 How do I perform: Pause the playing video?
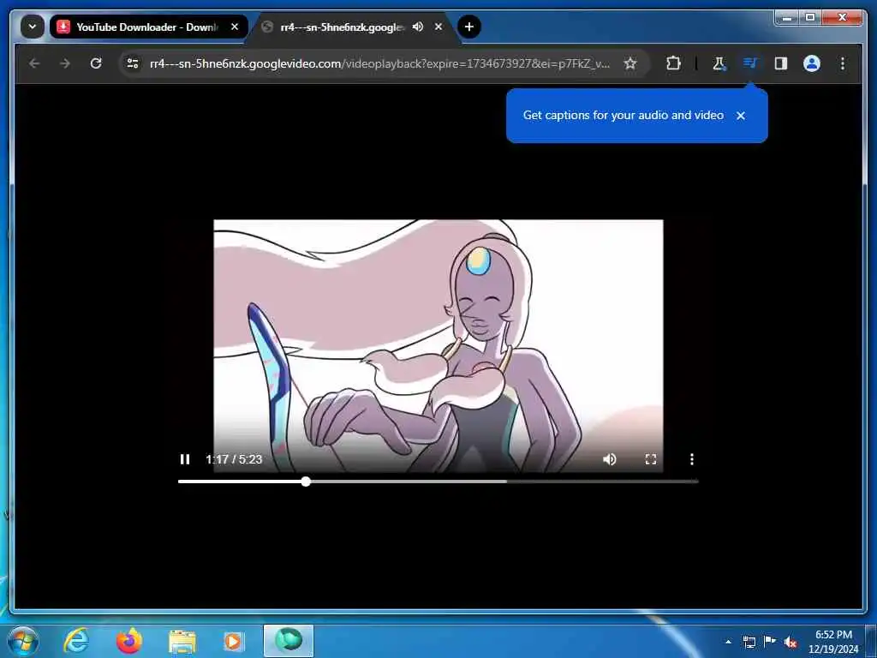(185, 459)
